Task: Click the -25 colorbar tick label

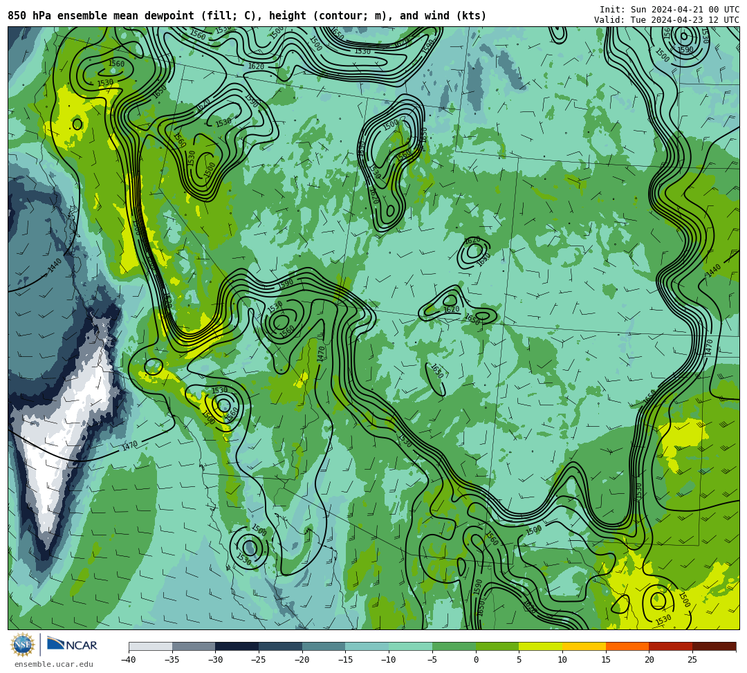Action: click(259, 660)
